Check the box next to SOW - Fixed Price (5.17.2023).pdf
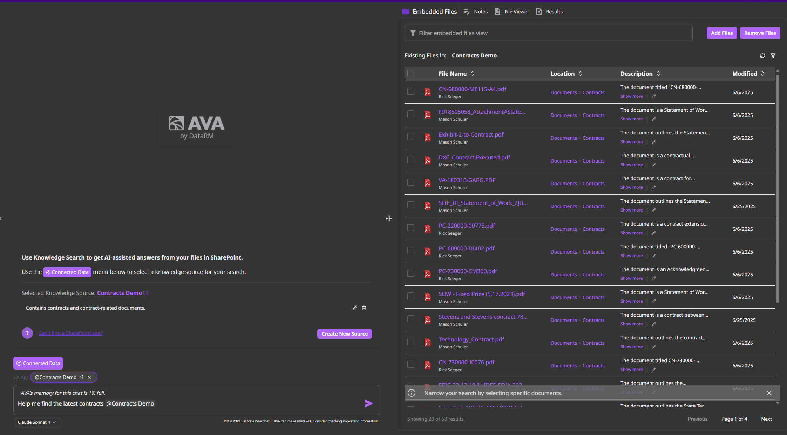 (x=411, y=296)
